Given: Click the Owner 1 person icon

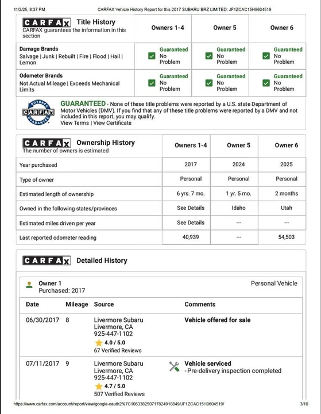Looking at the screenshot, I should click(29, 285).
